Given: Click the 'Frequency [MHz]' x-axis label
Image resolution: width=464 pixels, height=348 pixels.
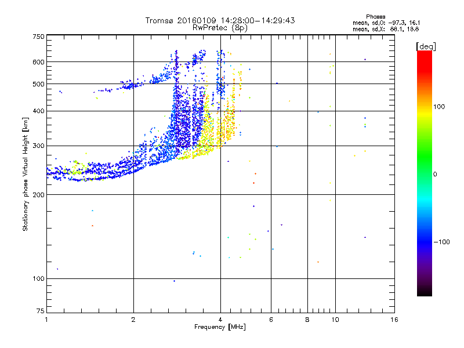Looking at the screenshot, I should (x=220, y=327).
